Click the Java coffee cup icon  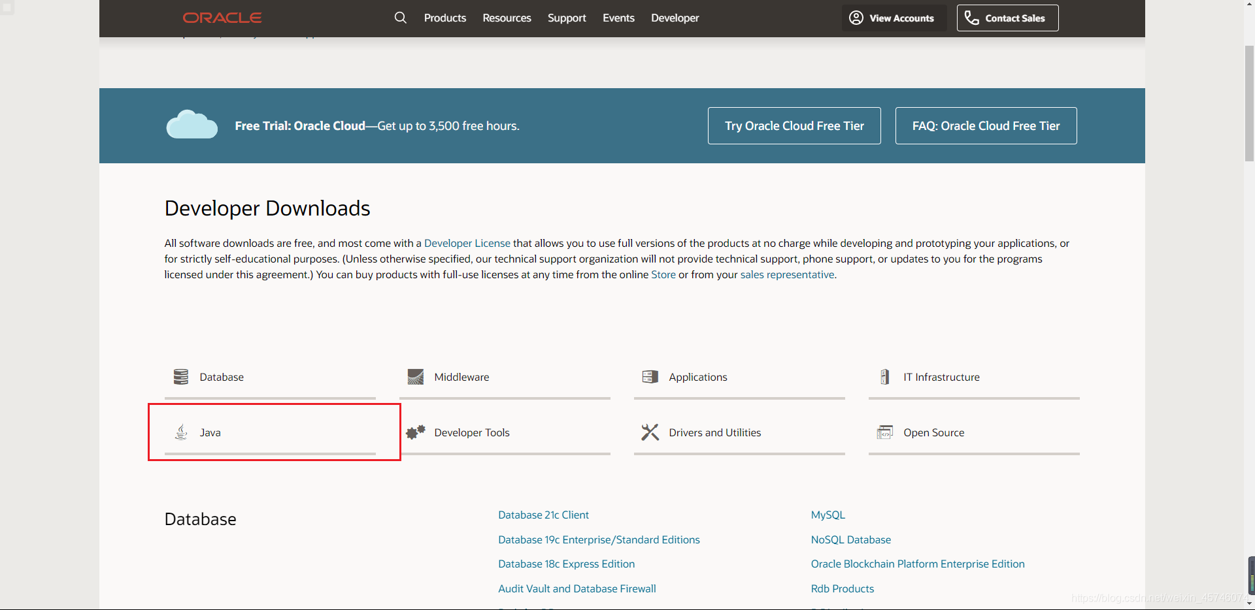[181, 432]
